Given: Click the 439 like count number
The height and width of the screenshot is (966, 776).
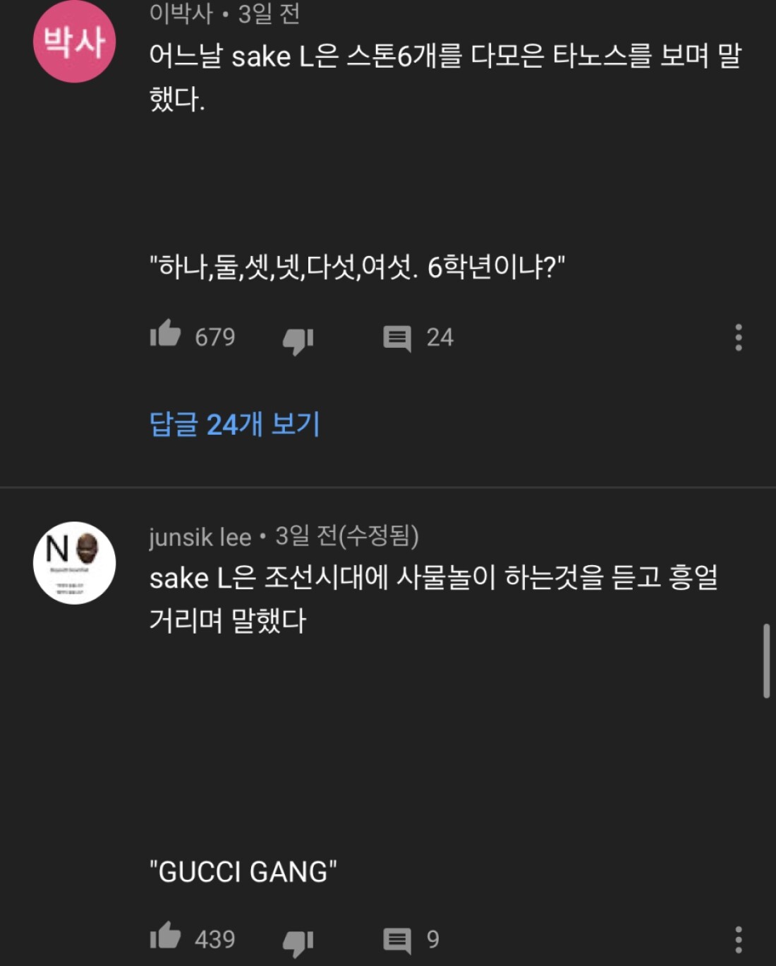Looking at the screenshot, I should point(215,939).
